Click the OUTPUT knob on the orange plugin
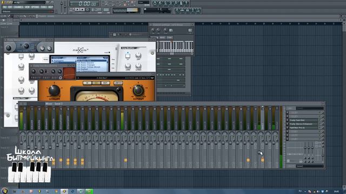The width and height of the screenshot is (346, 194). coord(138,90)
